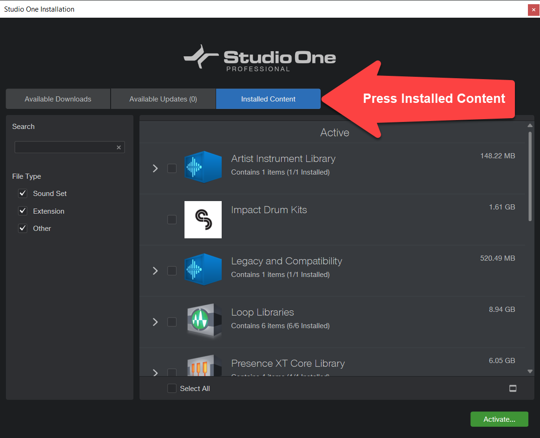Uncheck the Sound Set file type filter
Viewport: 540px width, 438px height.
tap(22, 193)
